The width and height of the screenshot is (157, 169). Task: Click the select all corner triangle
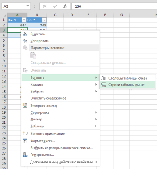(x=5, y=15)
